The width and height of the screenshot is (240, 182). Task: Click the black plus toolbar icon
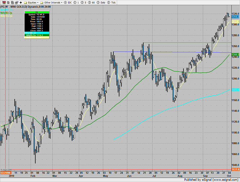[21, 3]
